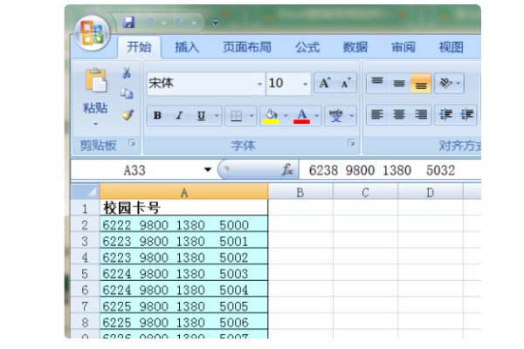This screenshot has height=349, width=524.
Task: Open the 数据 ribbon tab
Action: [x=355, y=47]
